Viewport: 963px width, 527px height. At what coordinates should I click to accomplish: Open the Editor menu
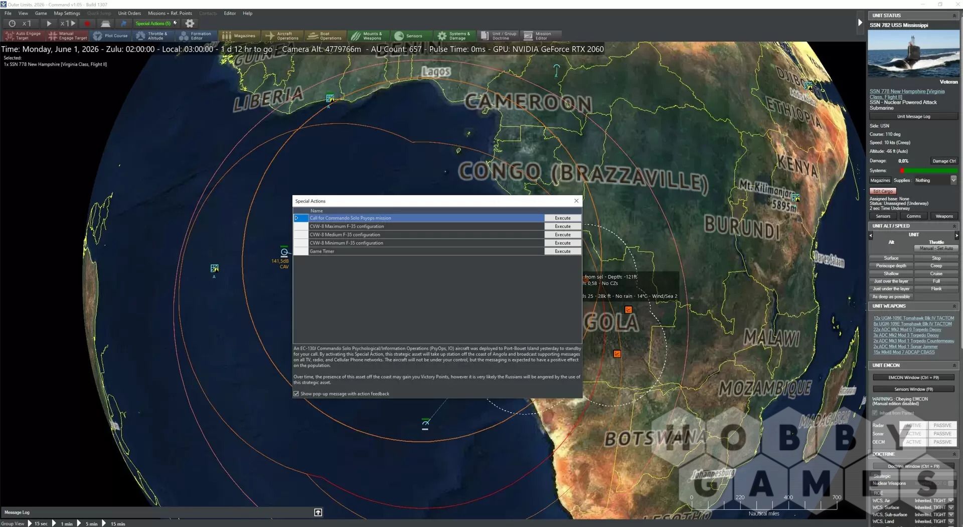coord(230,14)
